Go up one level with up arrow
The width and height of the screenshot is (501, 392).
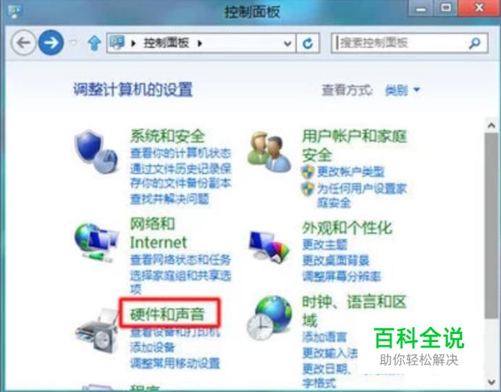pyautogui.click(x=94, y=43)
